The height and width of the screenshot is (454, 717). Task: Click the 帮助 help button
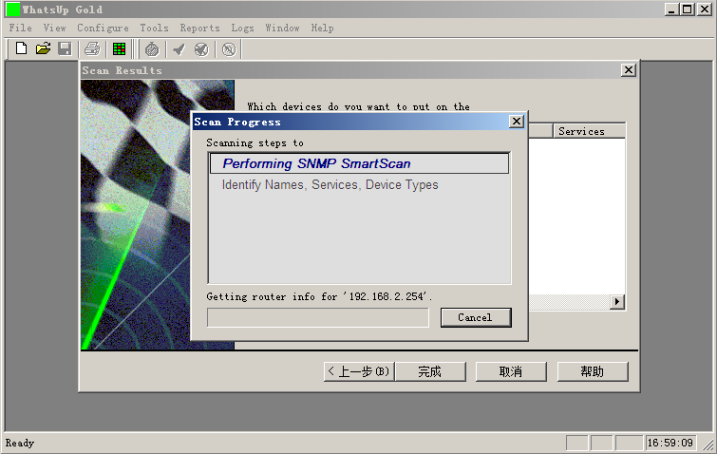pyautogui.click(x=593, y=371)
